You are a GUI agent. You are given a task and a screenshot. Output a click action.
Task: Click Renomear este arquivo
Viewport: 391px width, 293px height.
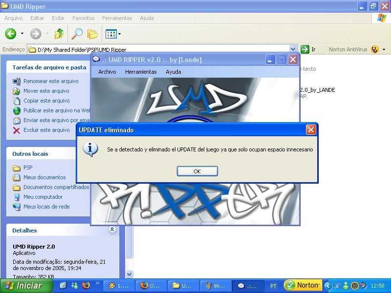(x=51, y=81)
